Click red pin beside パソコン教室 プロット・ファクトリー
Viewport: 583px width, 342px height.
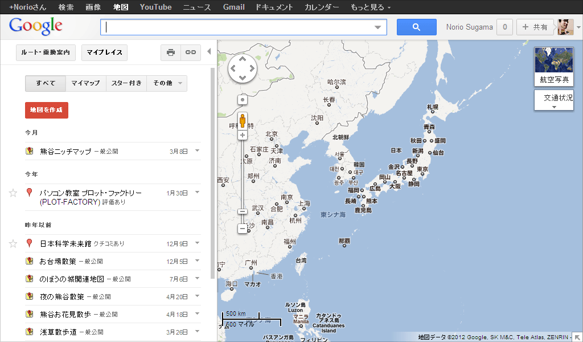pos(30,193)
